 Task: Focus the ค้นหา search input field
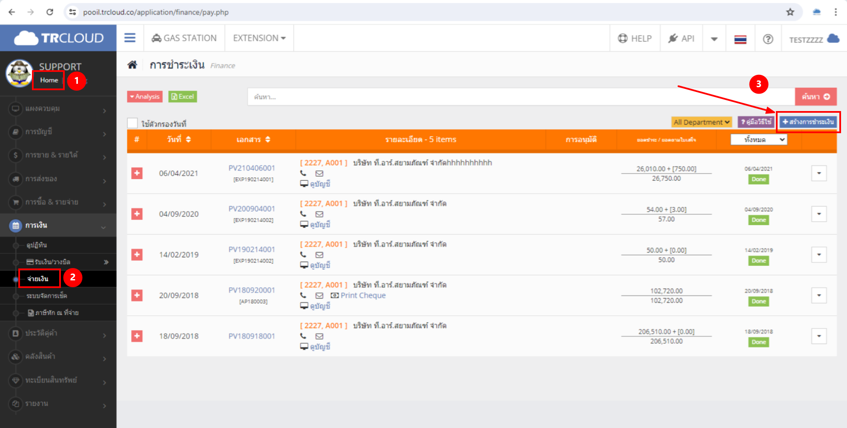point(521,97)
